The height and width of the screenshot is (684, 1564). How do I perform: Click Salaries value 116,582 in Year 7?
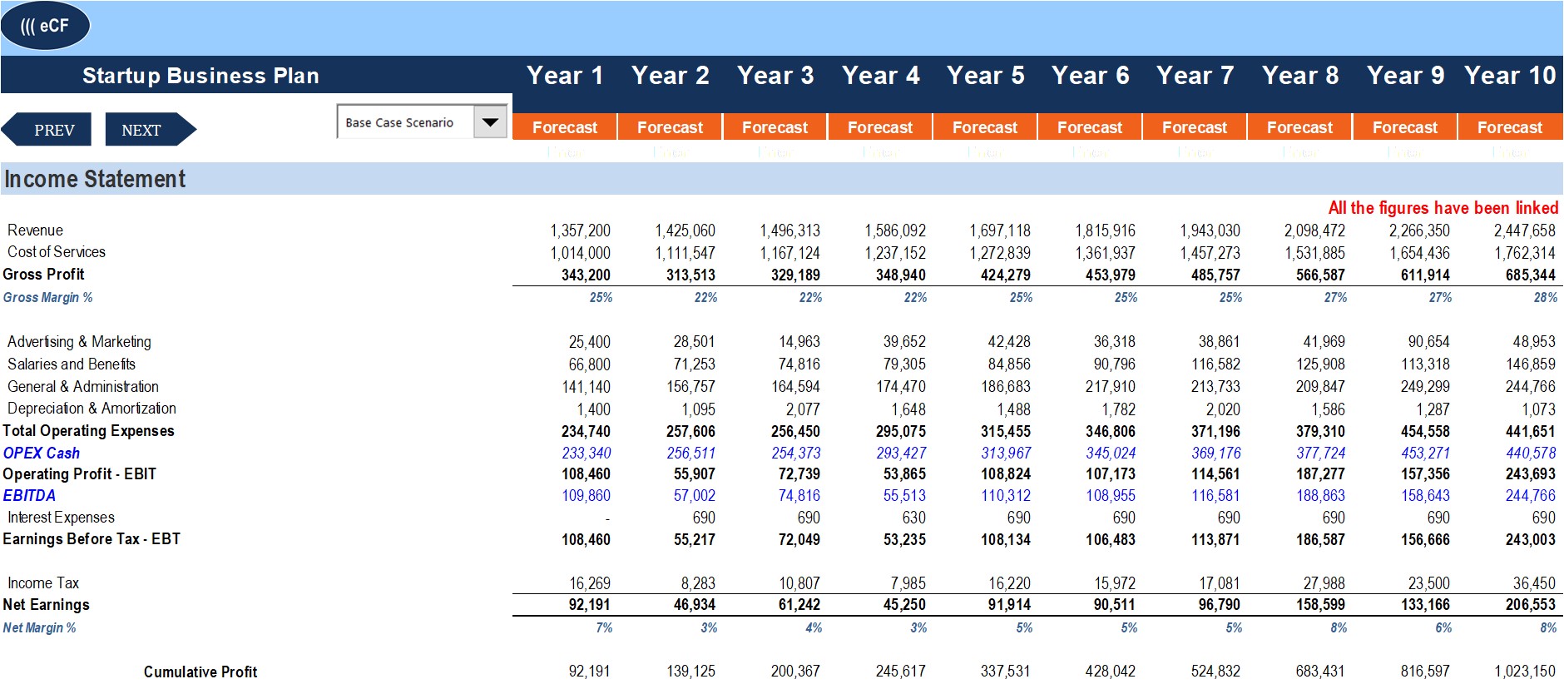[1215, 364]
